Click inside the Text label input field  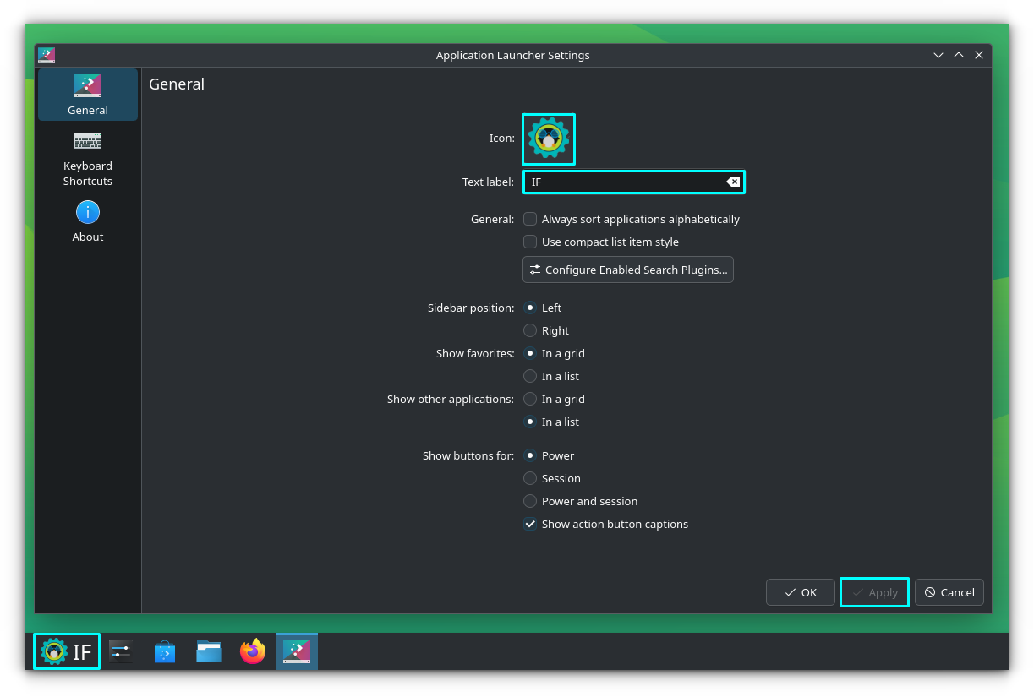(x=626, y=182)
